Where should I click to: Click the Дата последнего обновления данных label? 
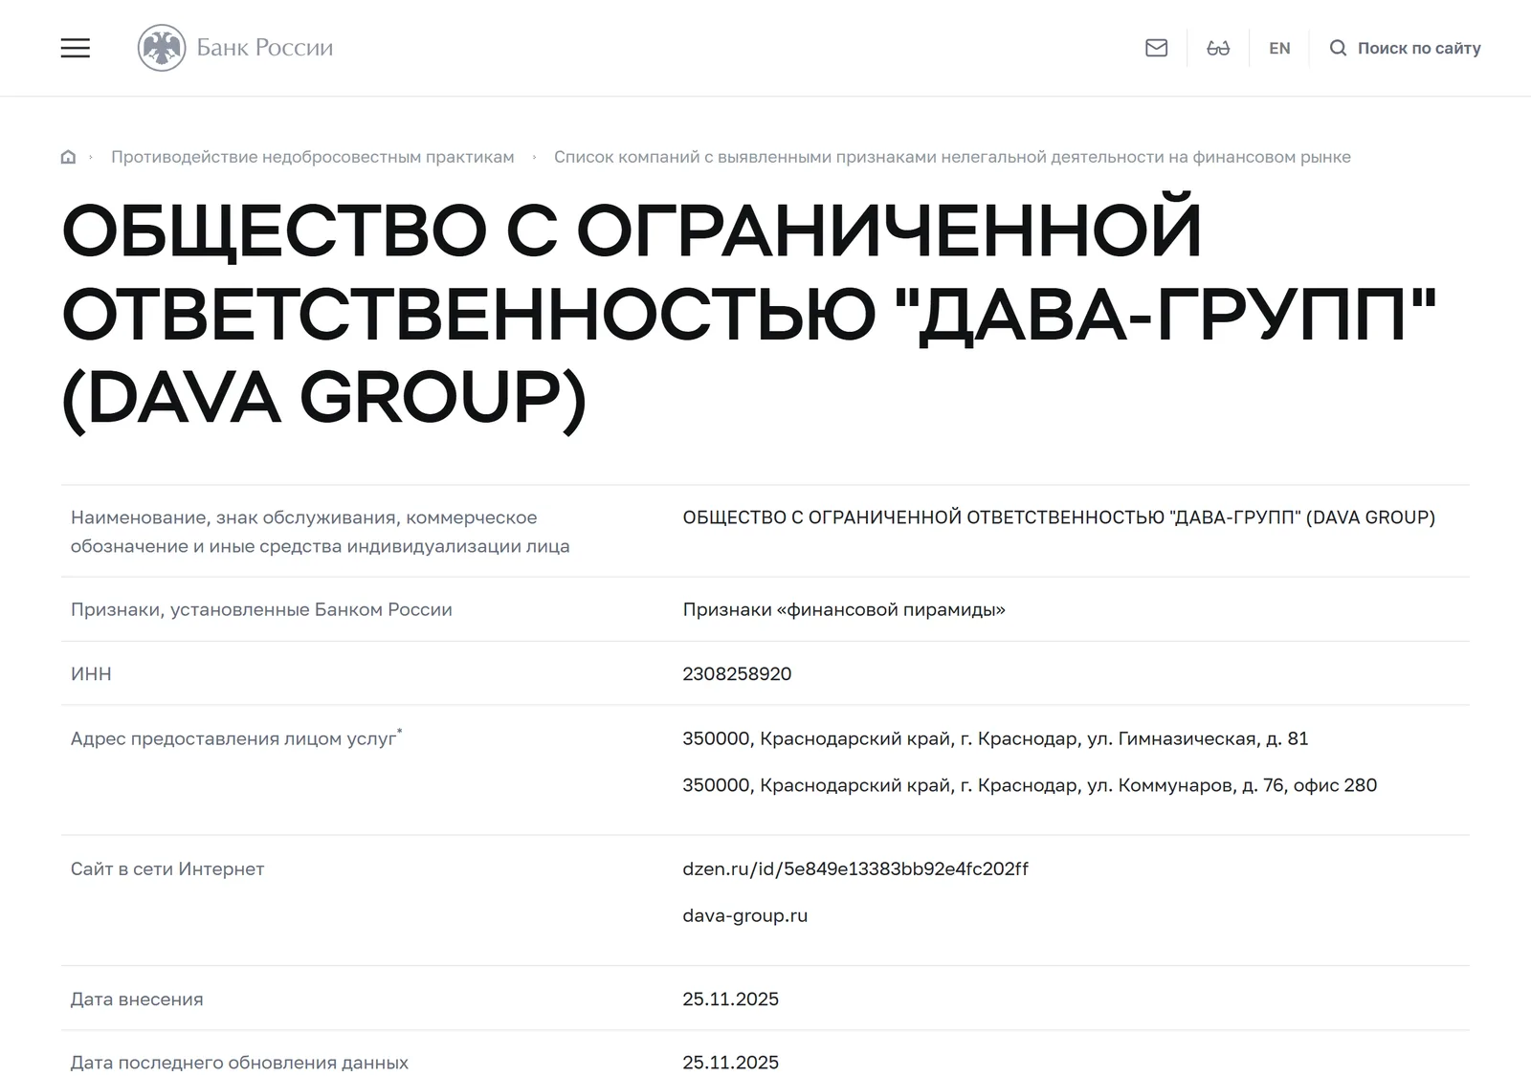pos(239,1063)
